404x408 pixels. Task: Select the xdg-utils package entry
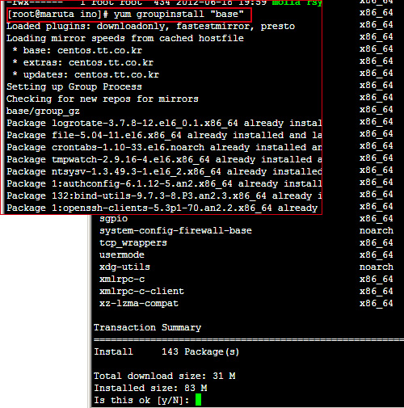click(124, 267)
